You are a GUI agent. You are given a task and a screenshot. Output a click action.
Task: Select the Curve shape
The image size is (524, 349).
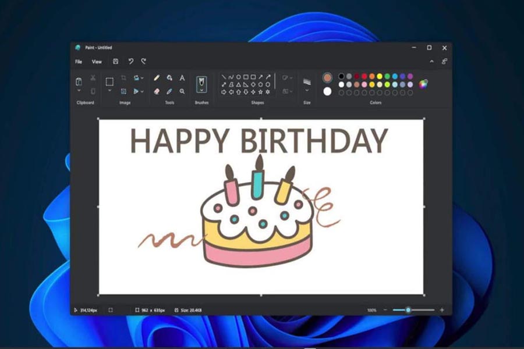pyautogui.click(x=231, y=77)
